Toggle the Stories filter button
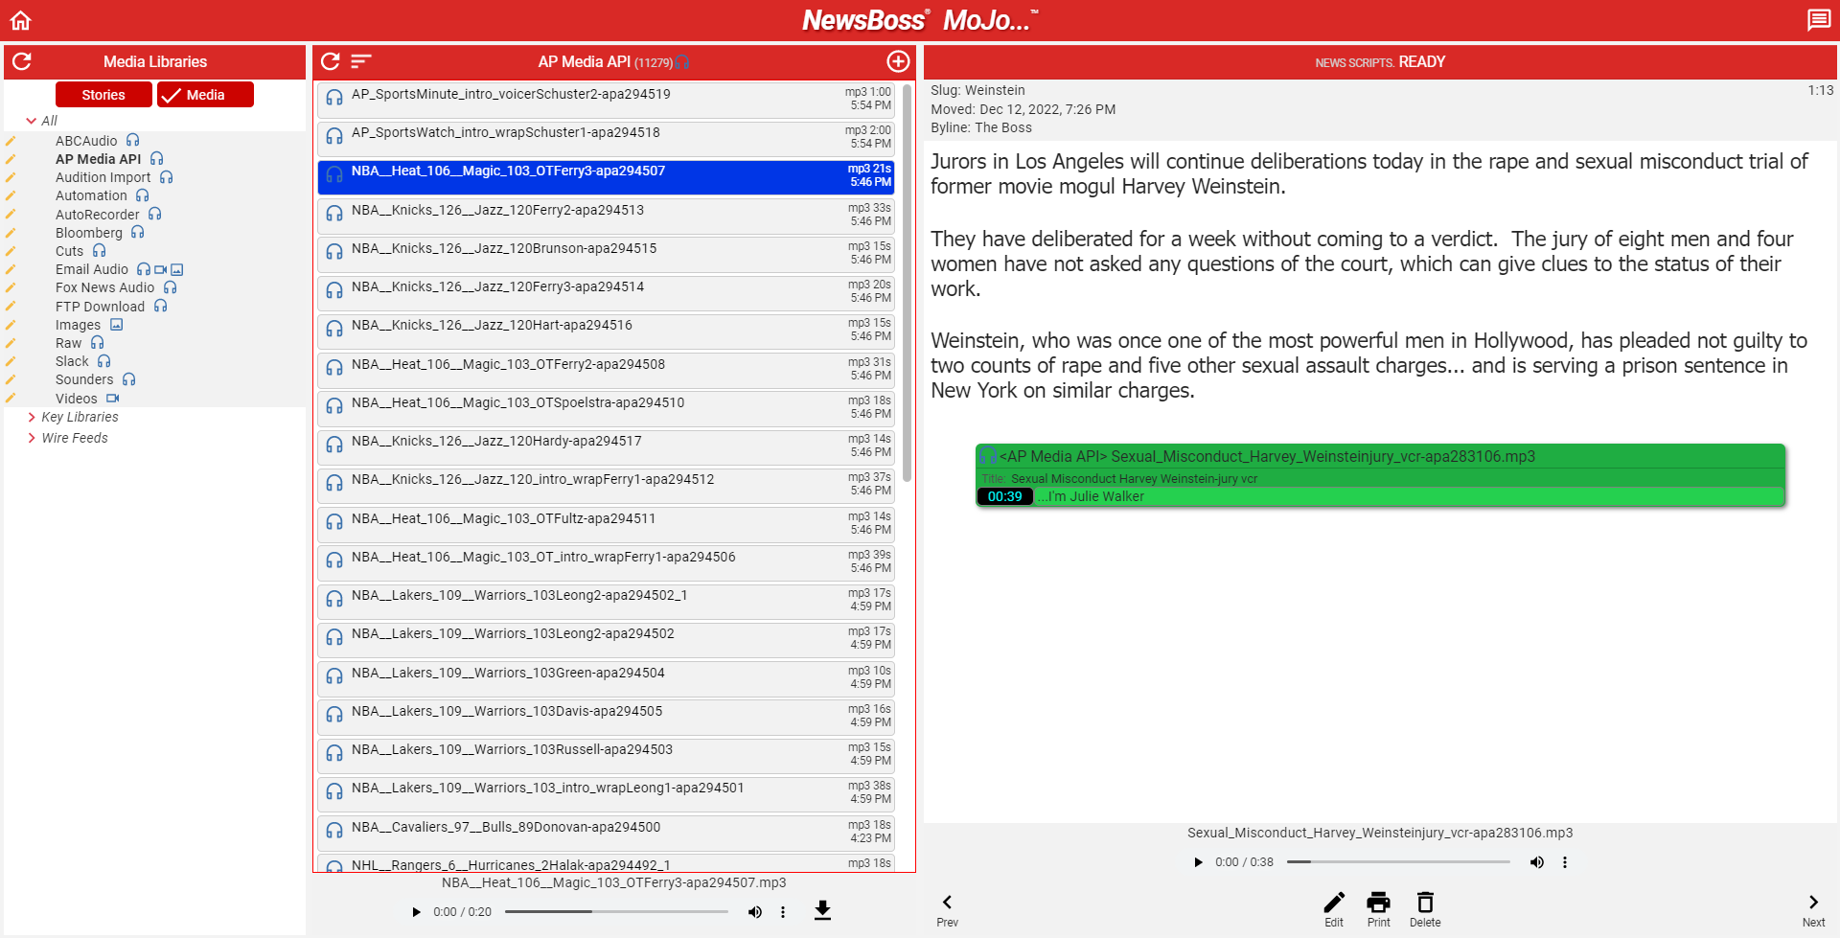The width and height of the screenshot is (1840, 938). coord(103,95)
